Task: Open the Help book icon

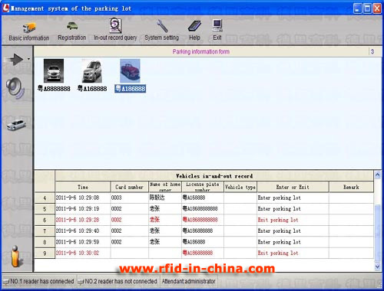Action: [194, 31]
